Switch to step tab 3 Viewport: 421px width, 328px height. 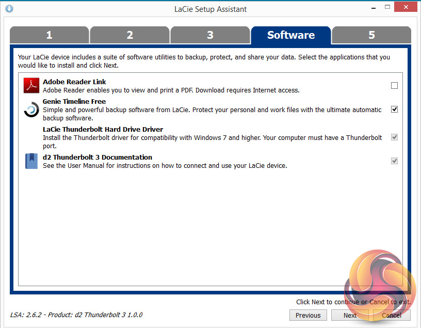(x=210, y=35)
